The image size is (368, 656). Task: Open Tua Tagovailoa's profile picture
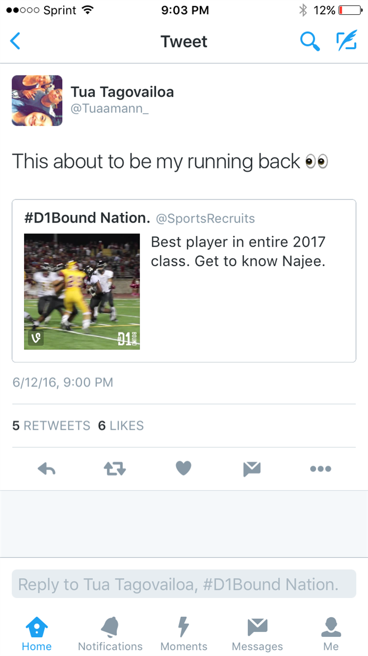pyautogui.click(x=37, y=101)
